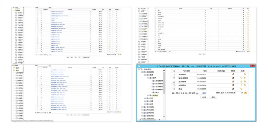Screen dimensions: 271x130
Task: Click the 住院医师 name cell in the table
Action: [186, 85]
